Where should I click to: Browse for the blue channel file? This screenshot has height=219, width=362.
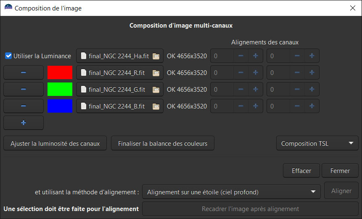(x=156, y=106)
